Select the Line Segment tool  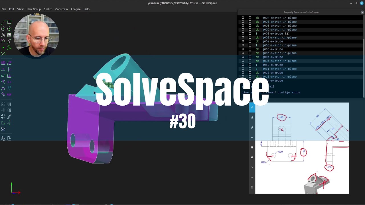(x=3, y=22)
